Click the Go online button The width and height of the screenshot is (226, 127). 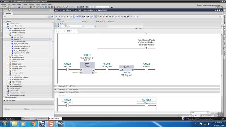point(61,7)
